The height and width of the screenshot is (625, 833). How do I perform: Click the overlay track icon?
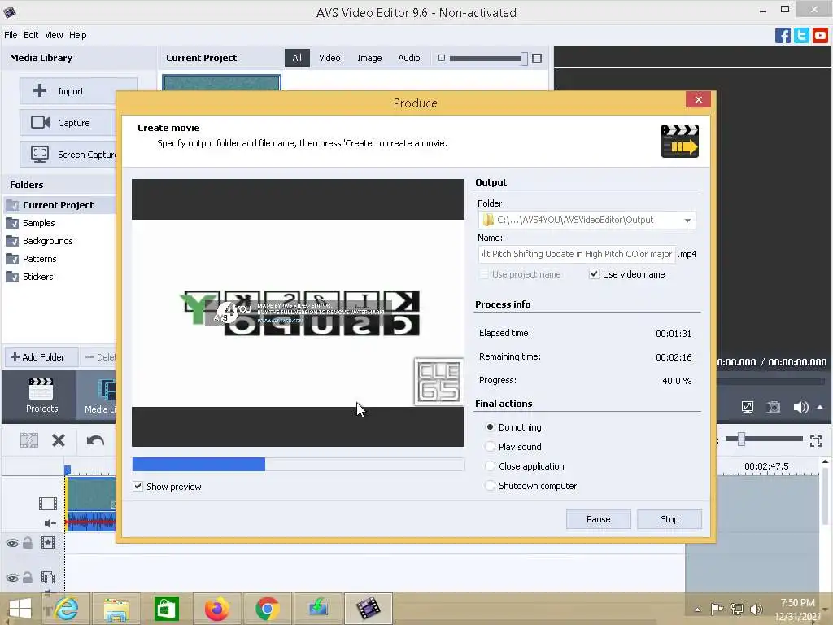[x=48, y=577]
